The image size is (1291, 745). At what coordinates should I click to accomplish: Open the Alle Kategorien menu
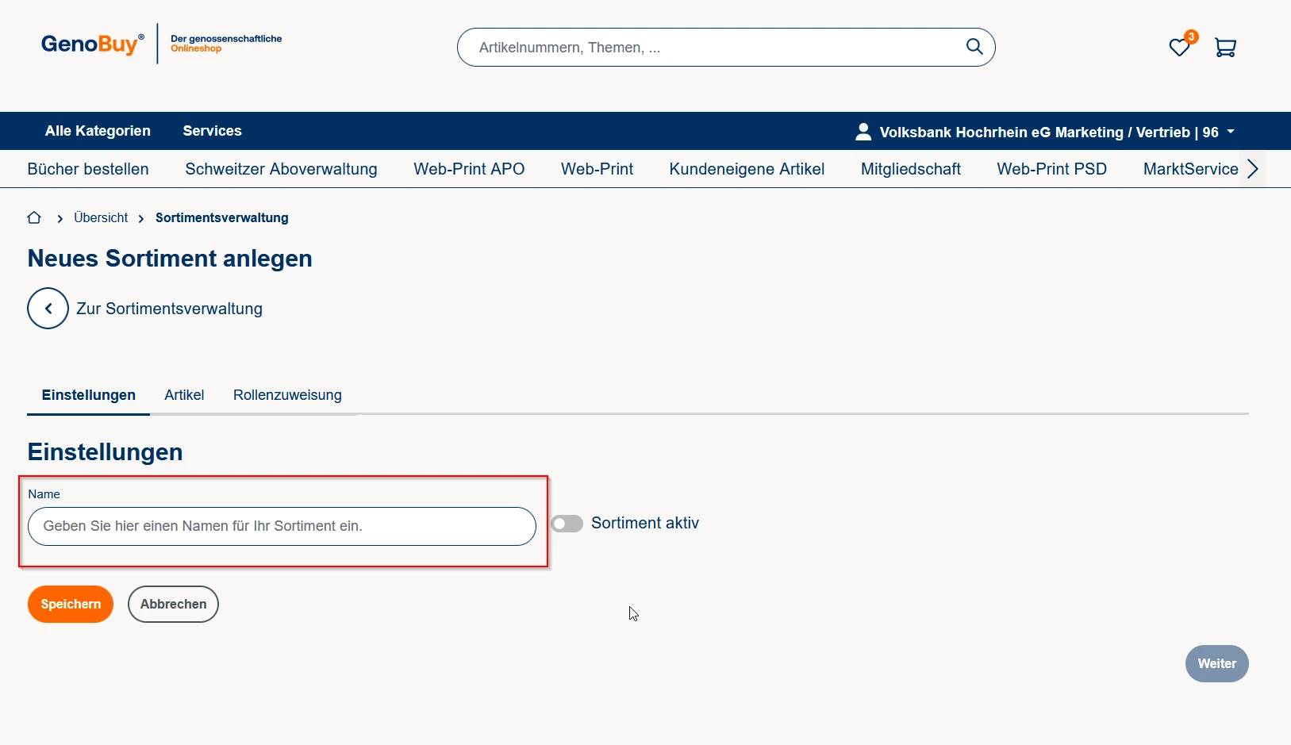(98, 131)
